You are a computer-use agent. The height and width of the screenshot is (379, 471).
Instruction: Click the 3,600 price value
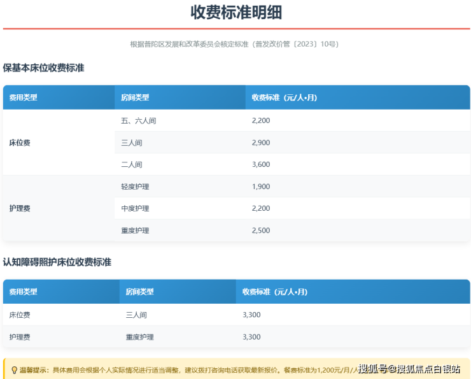click(x=261, y=164)
